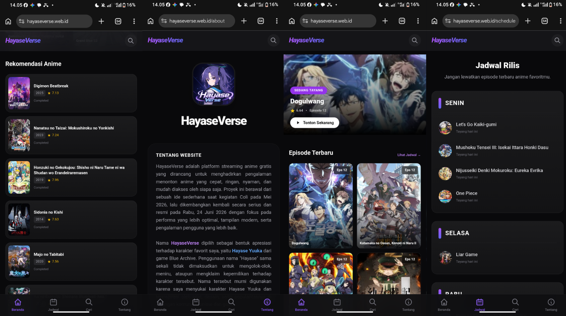
Task: Tap site info icon in /schedule address bar
Action: coord(448,21)
